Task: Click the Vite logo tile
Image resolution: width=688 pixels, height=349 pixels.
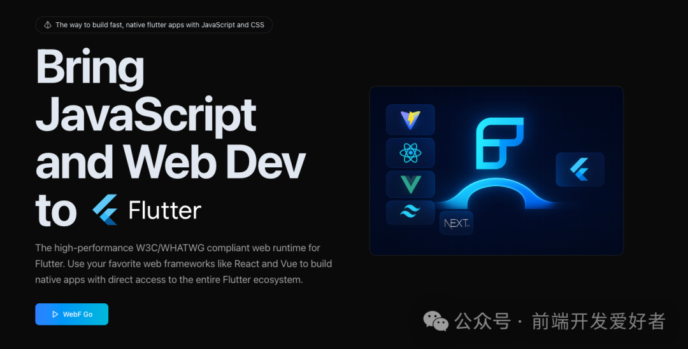Action: [x=410, y=120]
